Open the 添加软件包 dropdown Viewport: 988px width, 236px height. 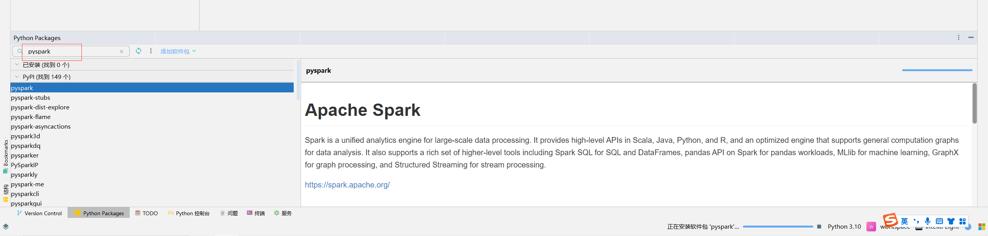click(178, 51)
